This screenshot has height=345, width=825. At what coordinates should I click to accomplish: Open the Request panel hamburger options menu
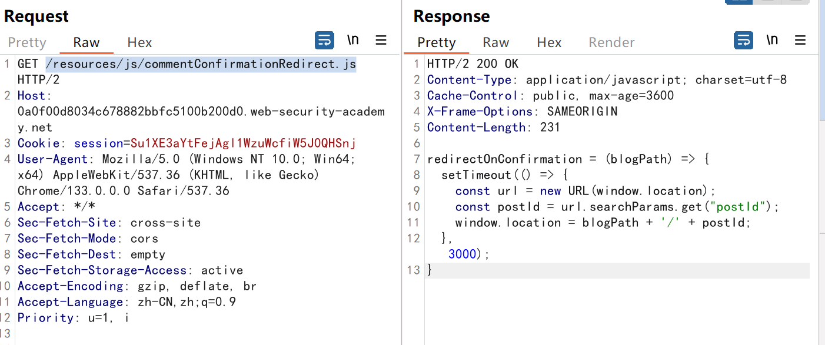point(381,41)
